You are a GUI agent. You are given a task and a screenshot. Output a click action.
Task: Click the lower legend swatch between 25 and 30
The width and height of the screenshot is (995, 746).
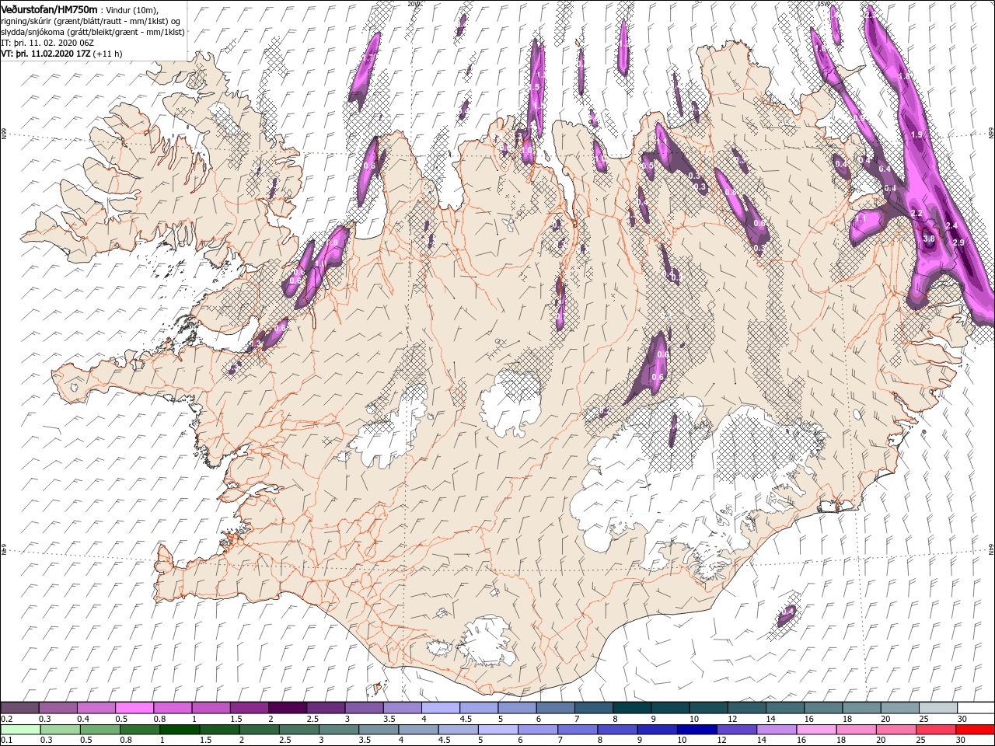pos(935,730)
